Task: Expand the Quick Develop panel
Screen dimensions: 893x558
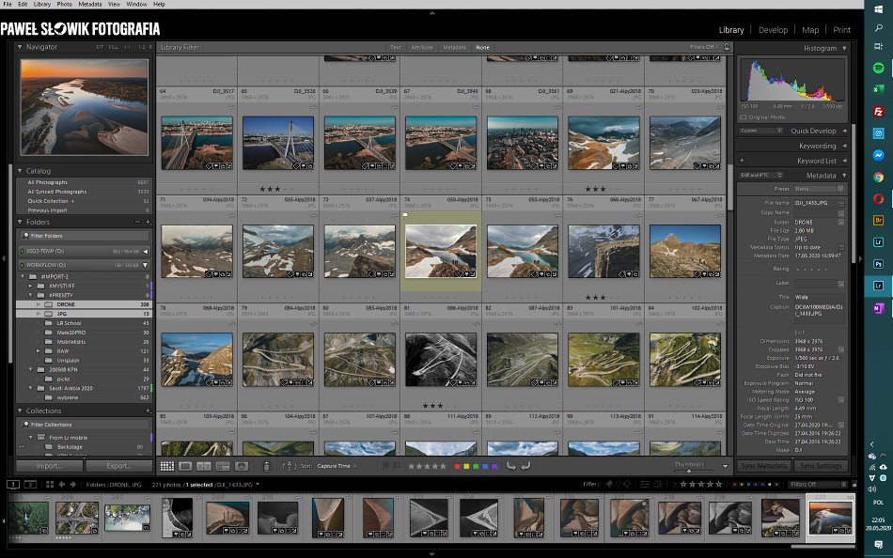Action: 844,131
